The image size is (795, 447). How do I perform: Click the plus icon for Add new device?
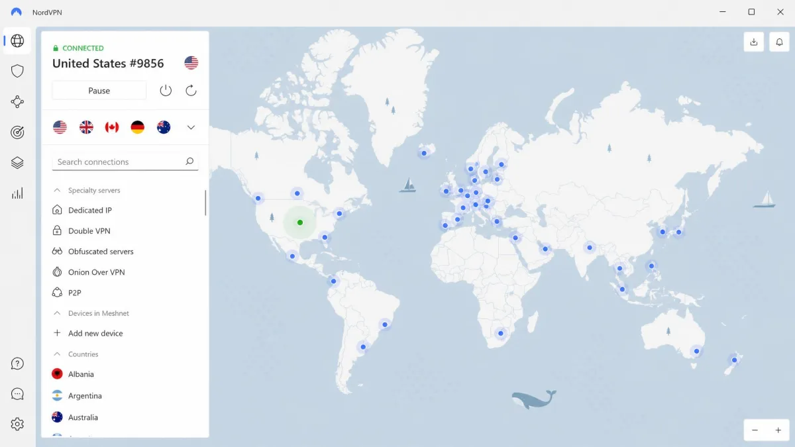(57, 333)
